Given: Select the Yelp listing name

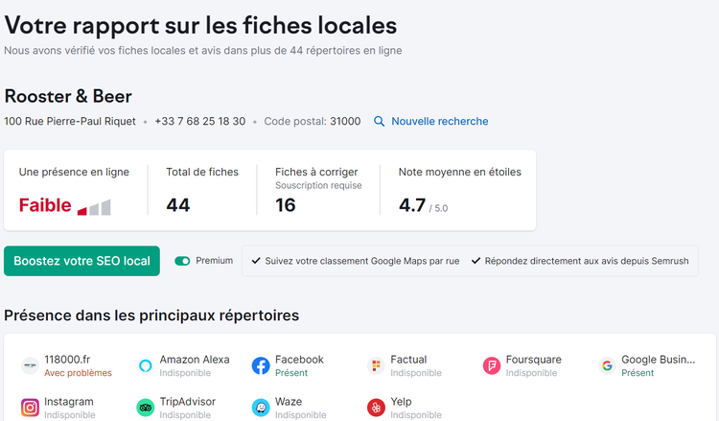Looking at the screenshot, I should [402, 402].
